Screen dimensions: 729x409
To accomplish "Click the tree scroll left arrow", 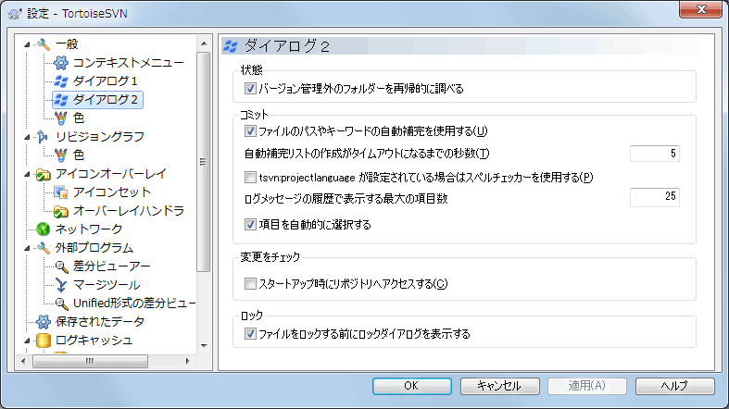I will click(23, 361).
